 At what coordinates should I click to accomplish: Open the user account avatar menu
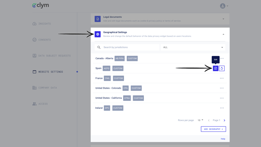click(223, 6)
